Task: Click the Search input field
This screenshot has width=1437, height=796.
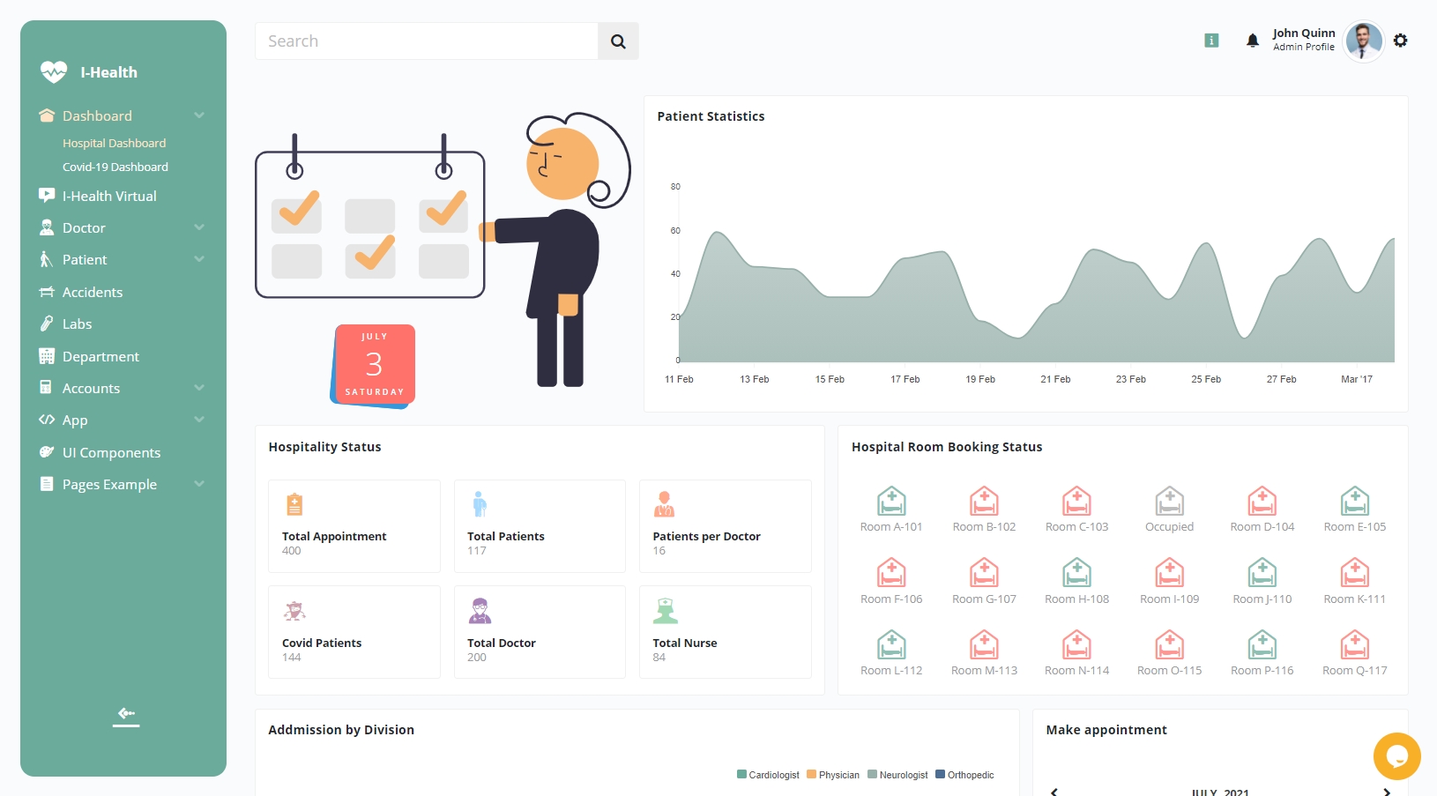Action: click(427, 41)
